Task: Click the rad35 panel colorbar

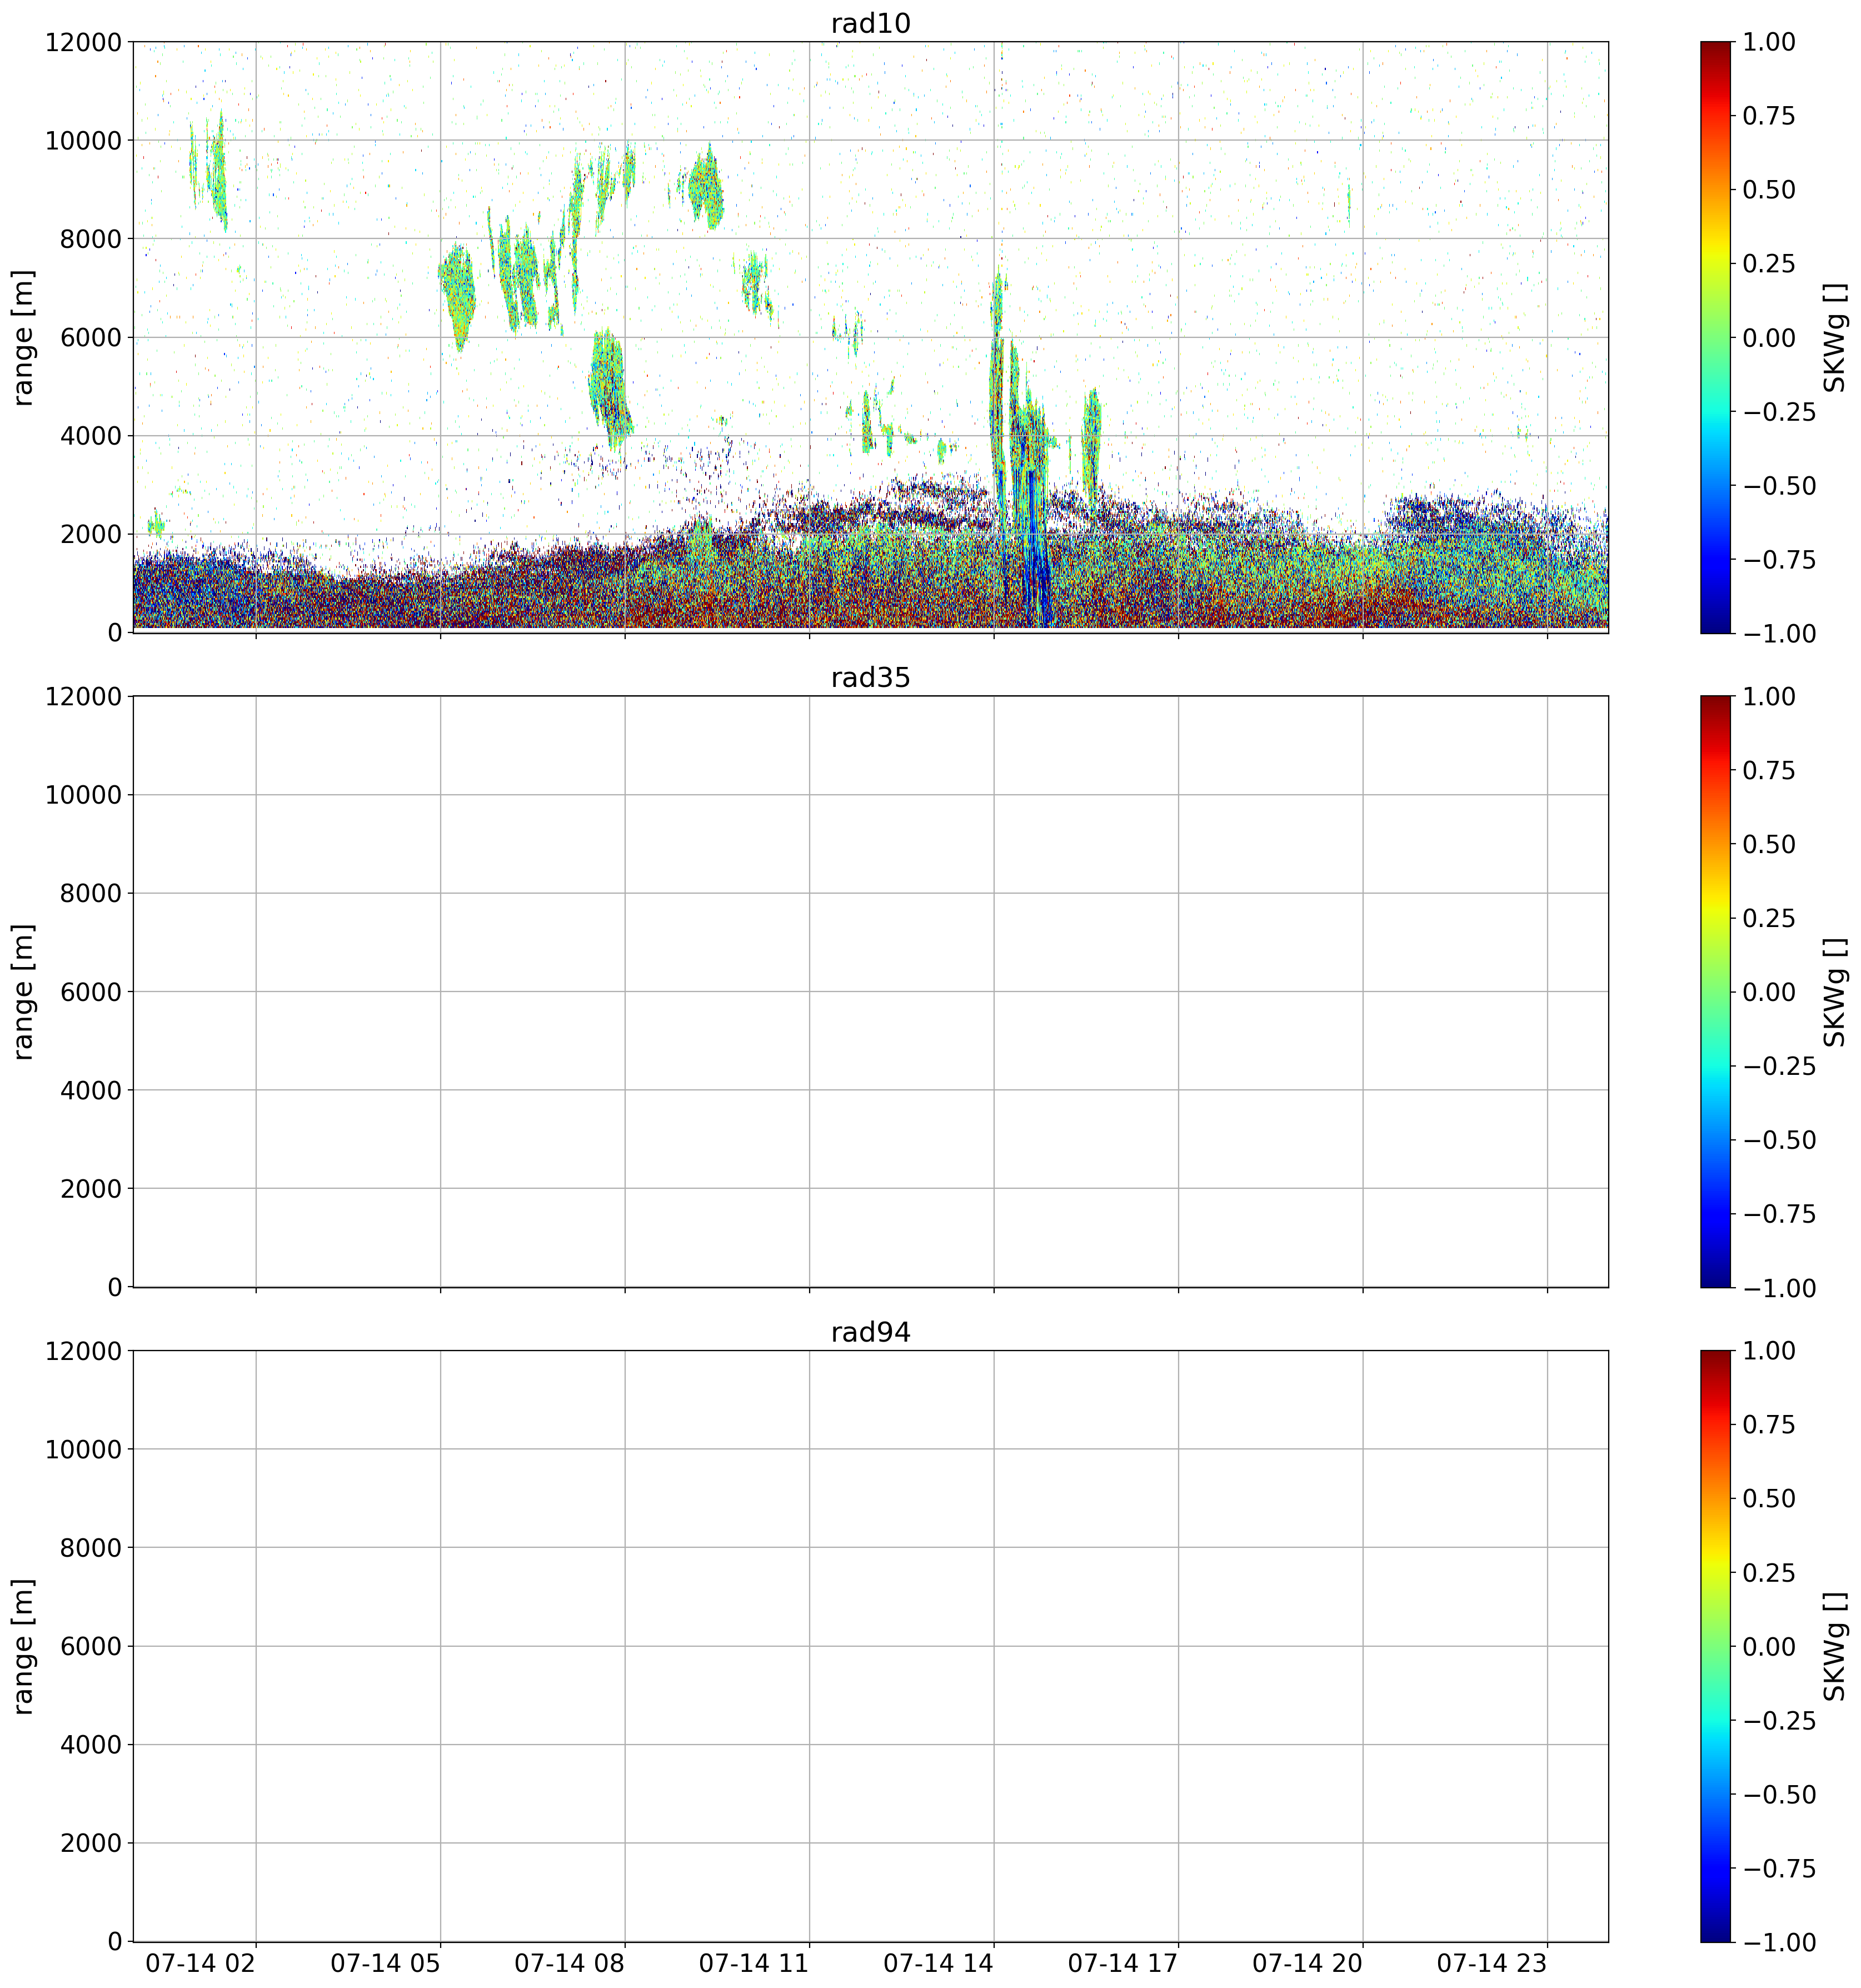Action: click(1715, 992)
